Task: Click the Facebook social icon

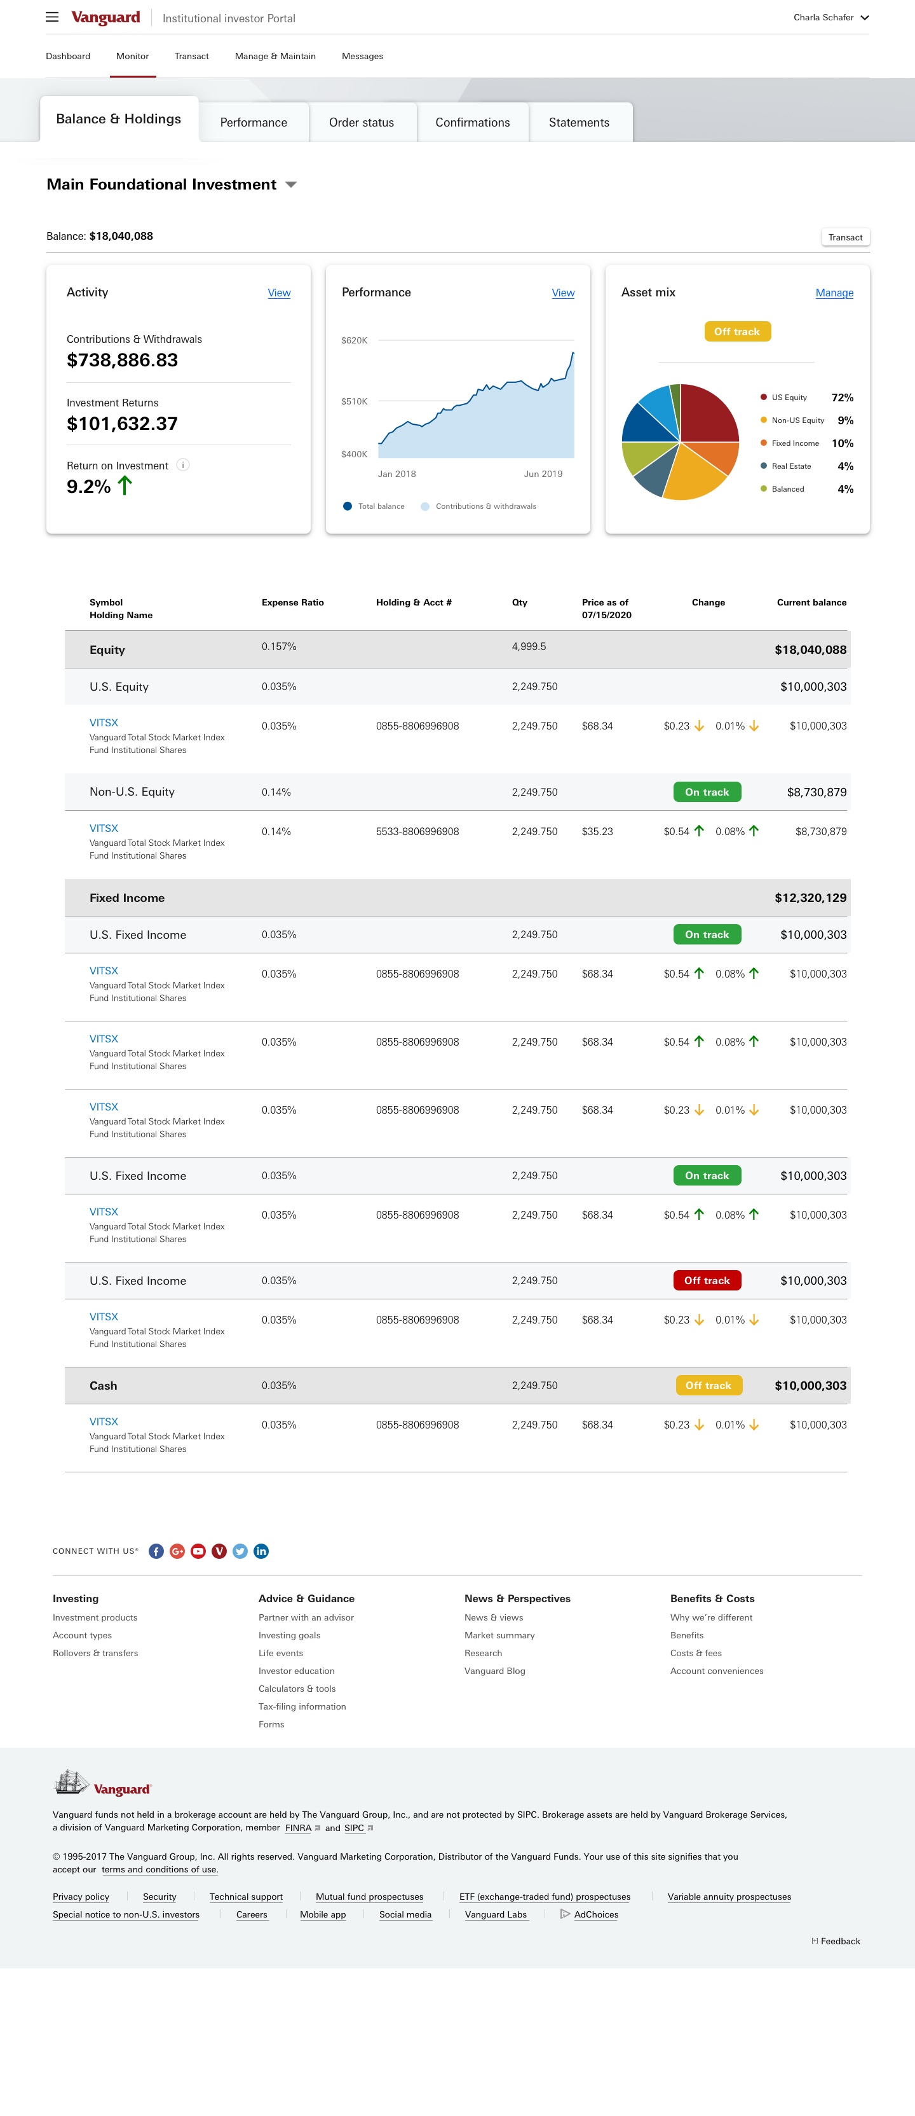Action: coord(156,1551)
